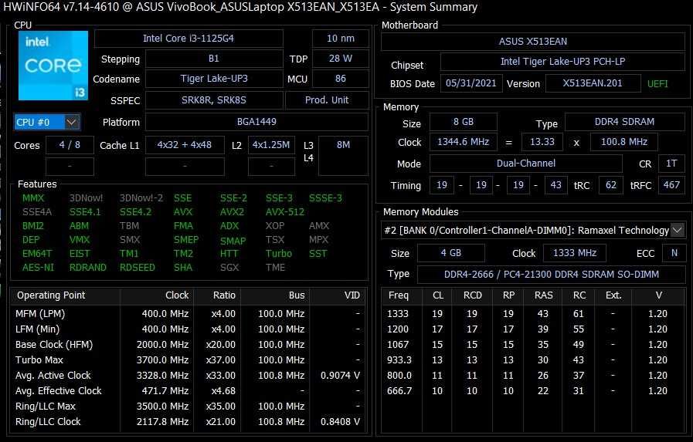693x442 pixels.
Task: Click the Freq column header in memory table
Action: pos(402,295)
